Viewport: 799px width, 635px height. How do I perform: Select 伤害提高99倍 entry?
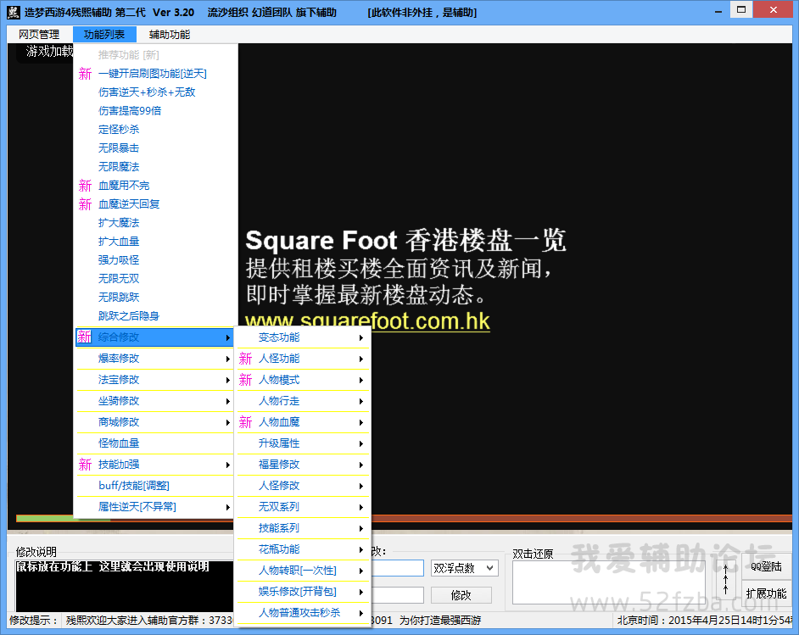tap(154, 111)
